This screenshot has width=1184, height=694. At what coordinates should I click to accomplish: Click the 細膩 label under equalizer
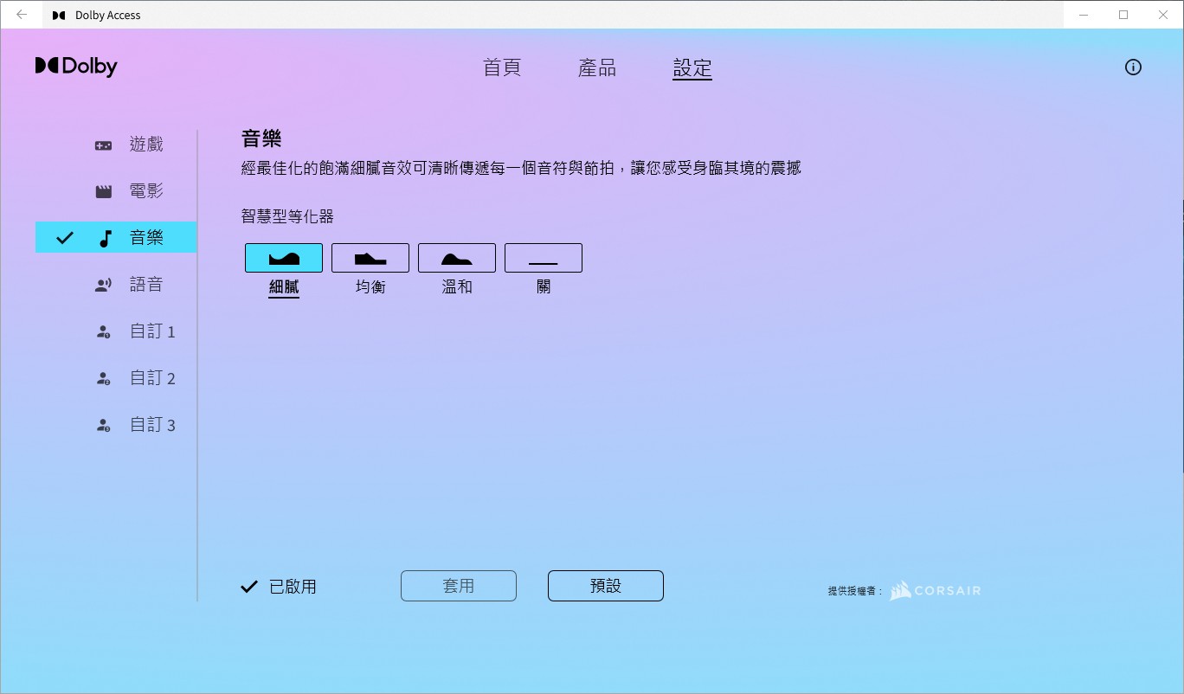(x=284, y=287)
